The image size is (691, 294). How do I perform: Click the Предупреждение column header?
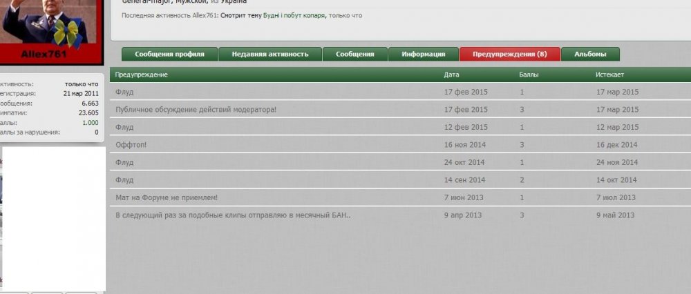(x=142, y=75)
